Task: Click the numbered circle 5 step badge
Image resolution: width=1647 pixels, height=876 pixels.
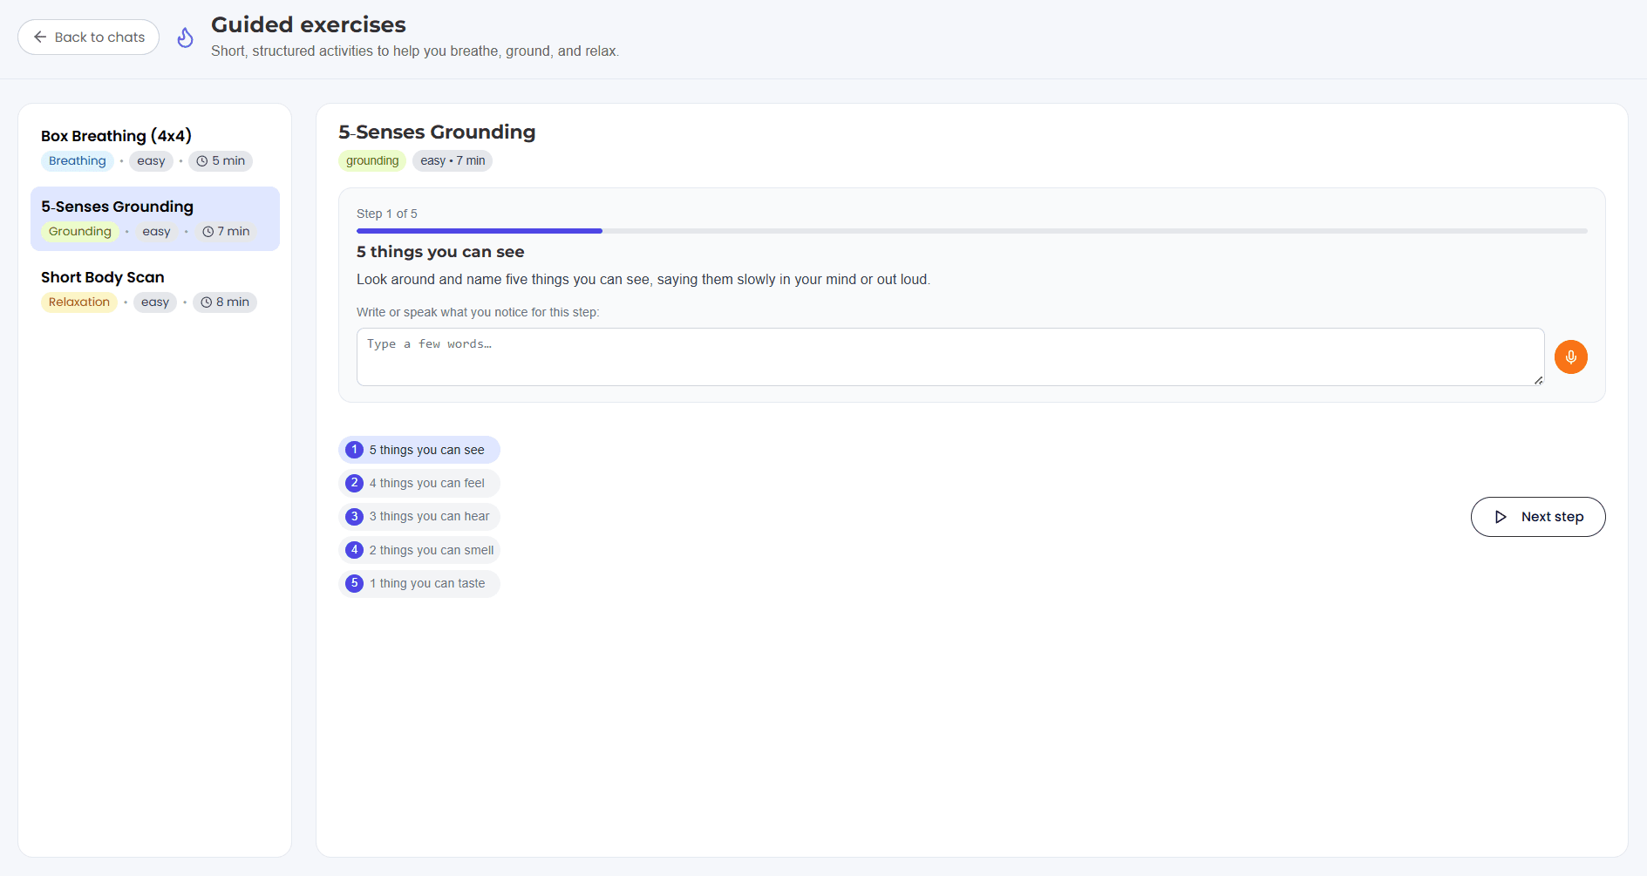Action: [x=354, y=583]
